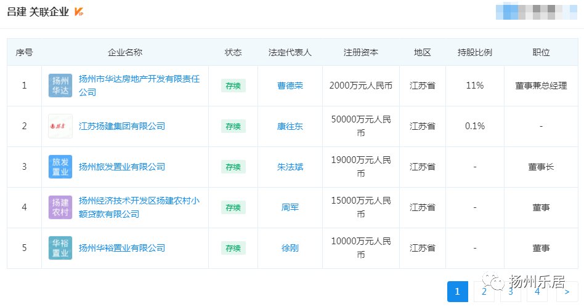Select the 50000万元人民币 capital cell
The image size is (584, 307).
(x=361, y=126)
